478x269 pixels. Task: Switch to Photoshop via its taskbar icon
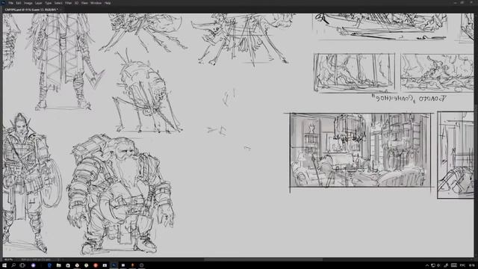[x=114, y=265]
